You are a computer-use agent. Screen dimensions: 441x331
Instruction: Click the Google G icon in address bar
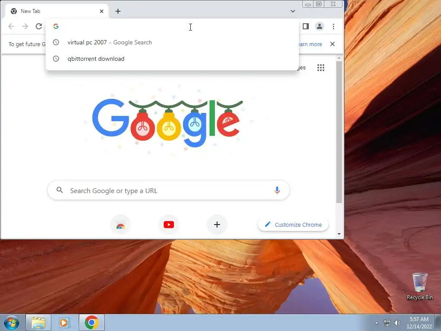(56, 26)
